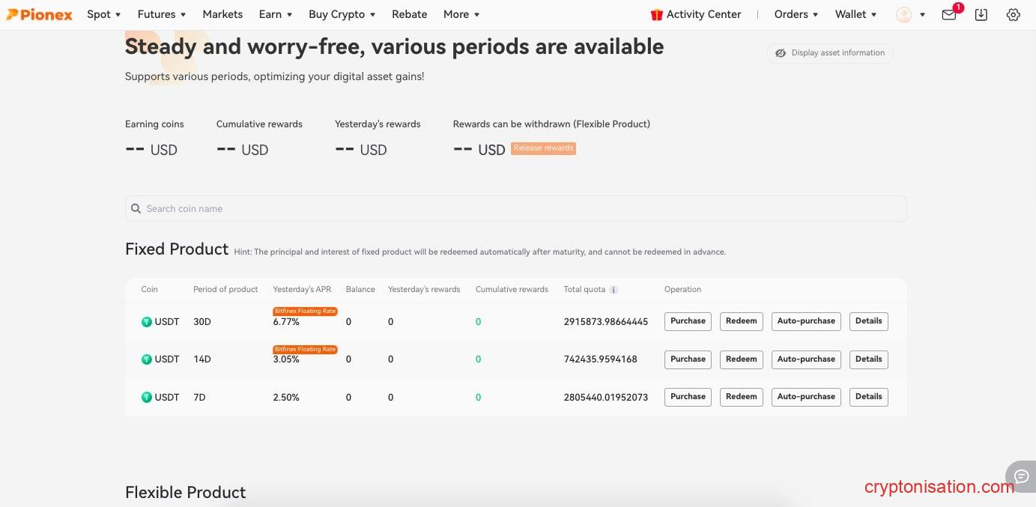Click the Search coin name field
Viewport: 1036px width, 507px height.
point(515,209)
